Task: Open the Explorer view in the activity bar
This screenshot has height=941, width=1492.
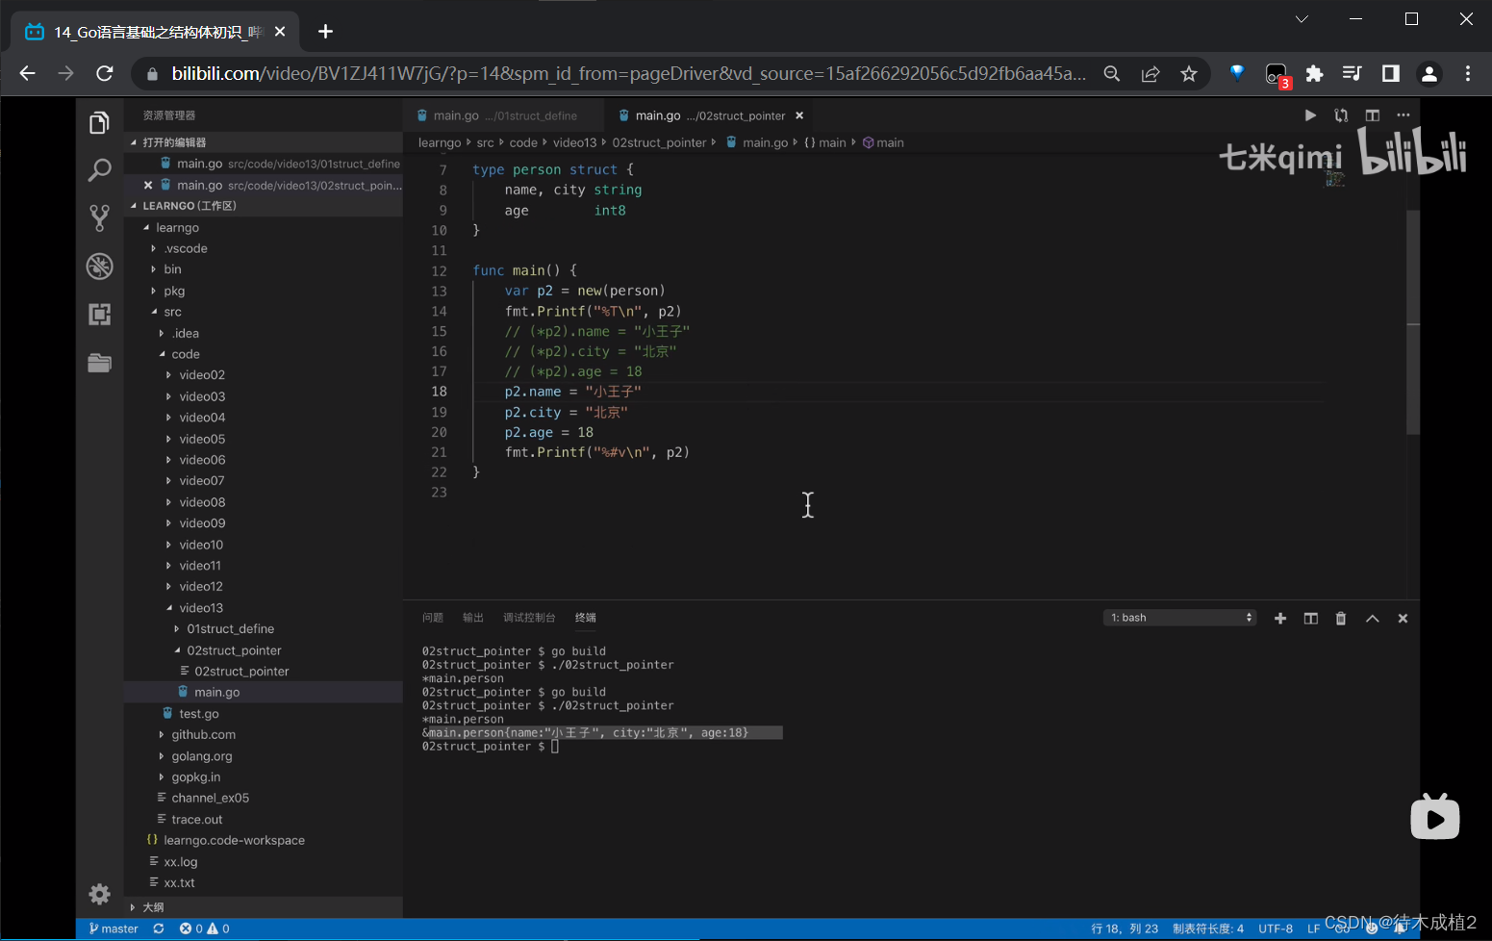Action: point(99,123)
